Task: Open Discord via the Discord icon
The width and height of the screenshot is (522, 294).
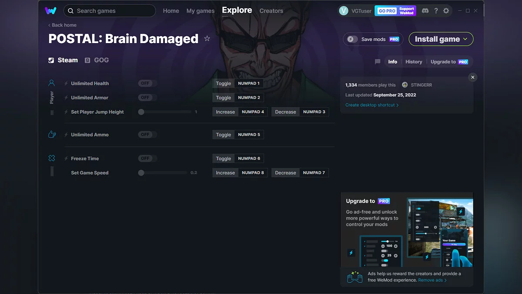Action: [x=425, y=10]
